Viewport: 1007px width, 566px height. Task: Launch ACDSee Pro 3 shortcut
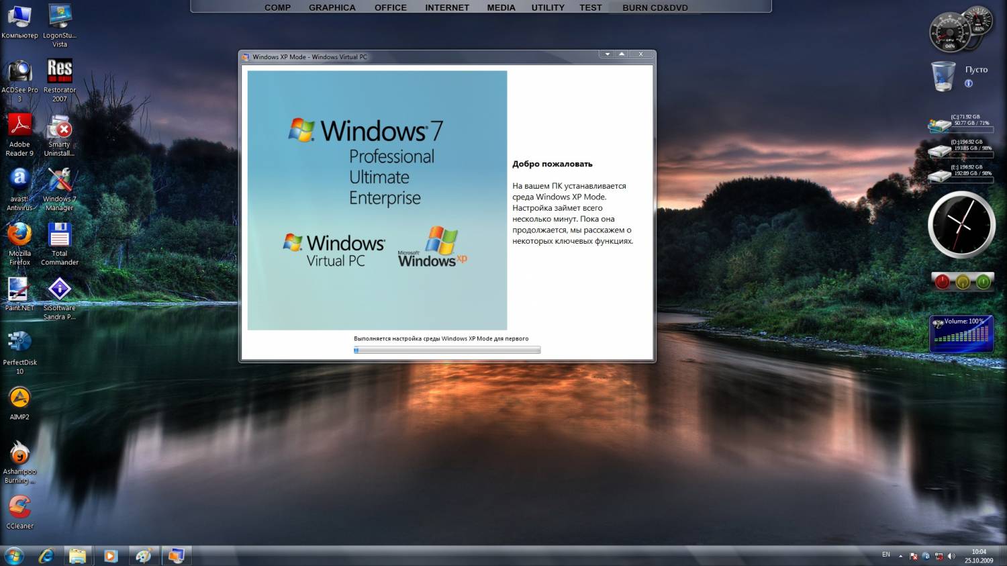point(19,80)
